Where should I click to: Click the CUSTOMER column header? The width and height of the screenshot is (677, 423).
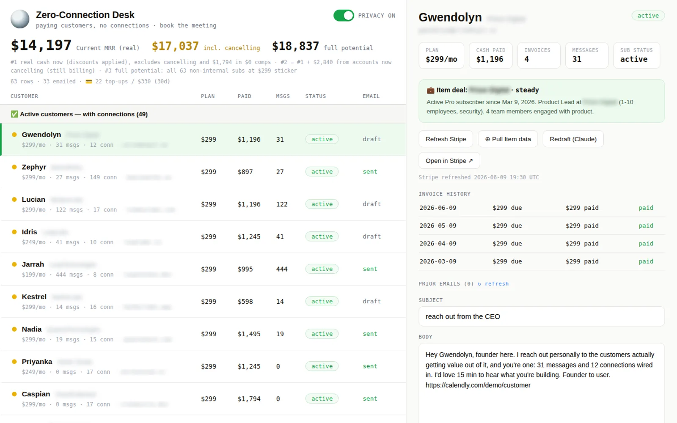24,96
